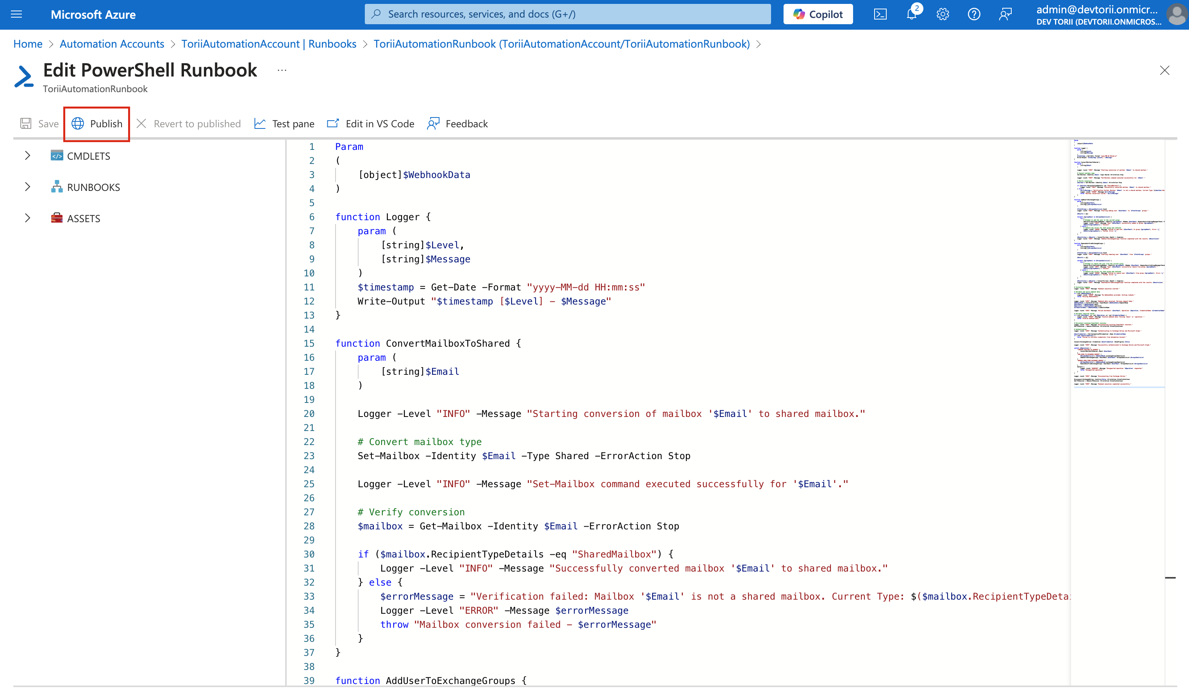Choose Edit in VS Code
Screen dimensions: 1189x691
pyautogui.click(x=371, y=124)
